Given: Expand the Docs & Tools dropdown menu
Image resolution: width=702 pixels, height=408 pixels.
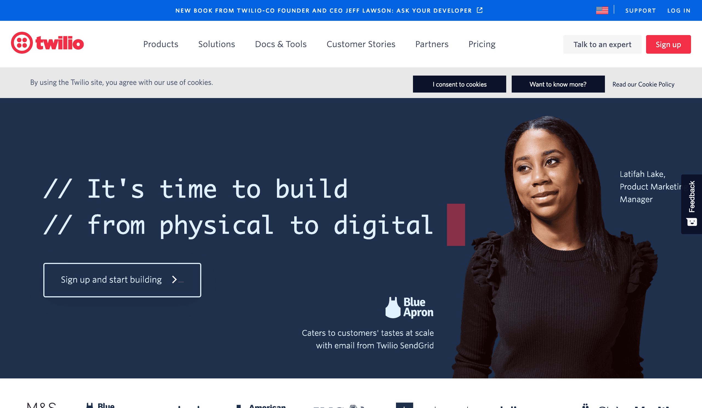Looking at the screenshot, I should pos(281,44).
